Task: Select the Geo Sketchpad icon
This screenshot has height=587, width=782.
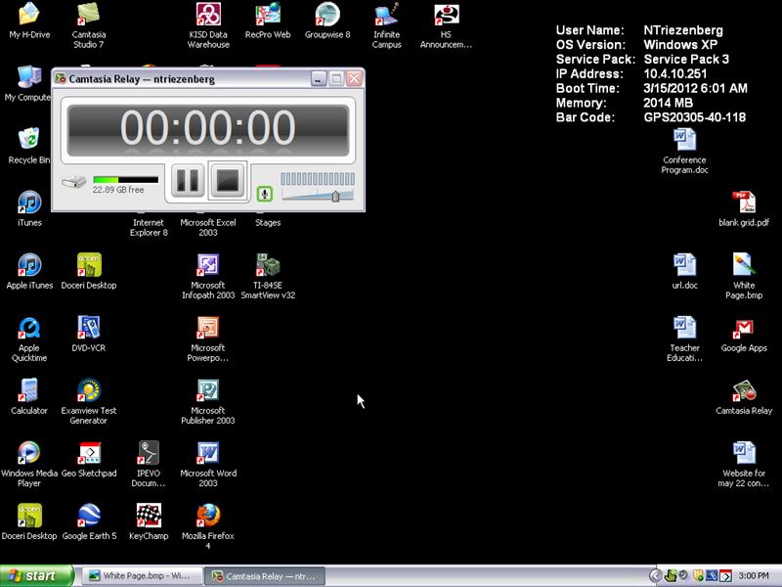Action: point(89,459)
